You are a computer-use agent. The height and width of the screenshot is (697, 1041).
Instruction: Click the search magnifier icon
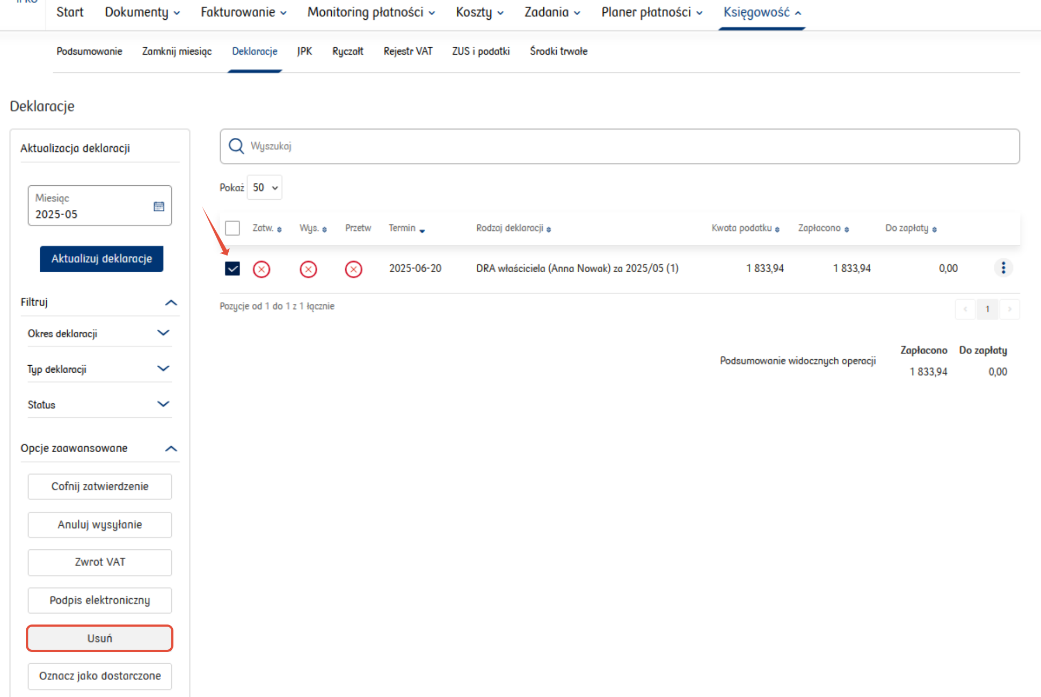(236, 146)
